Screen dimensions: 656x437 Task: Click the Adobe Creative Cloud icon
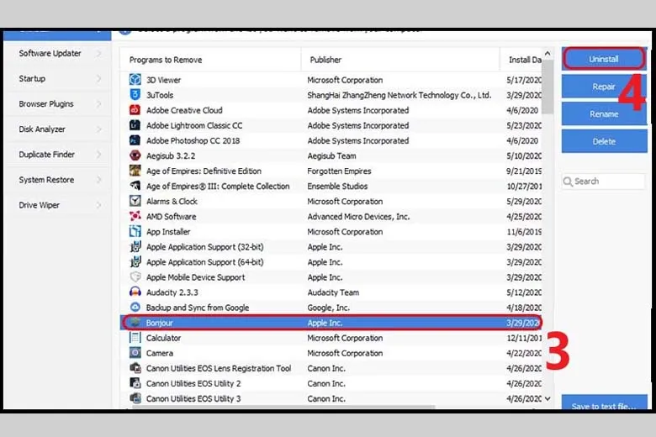[135, 110]
